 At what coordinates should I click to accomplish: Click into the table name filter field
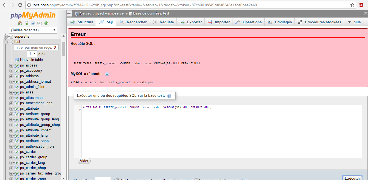click(x=33, y=48)
